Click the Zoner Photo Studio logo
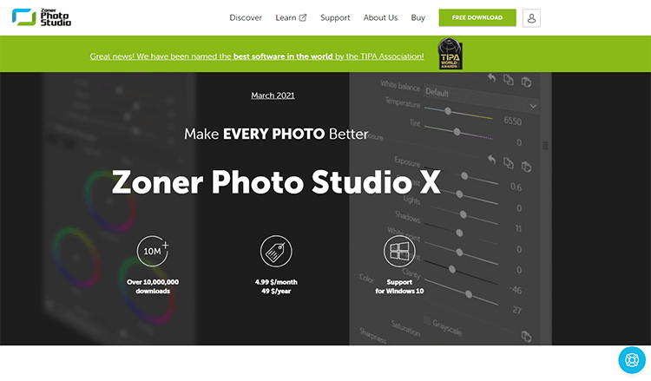 tap(43, 17)
